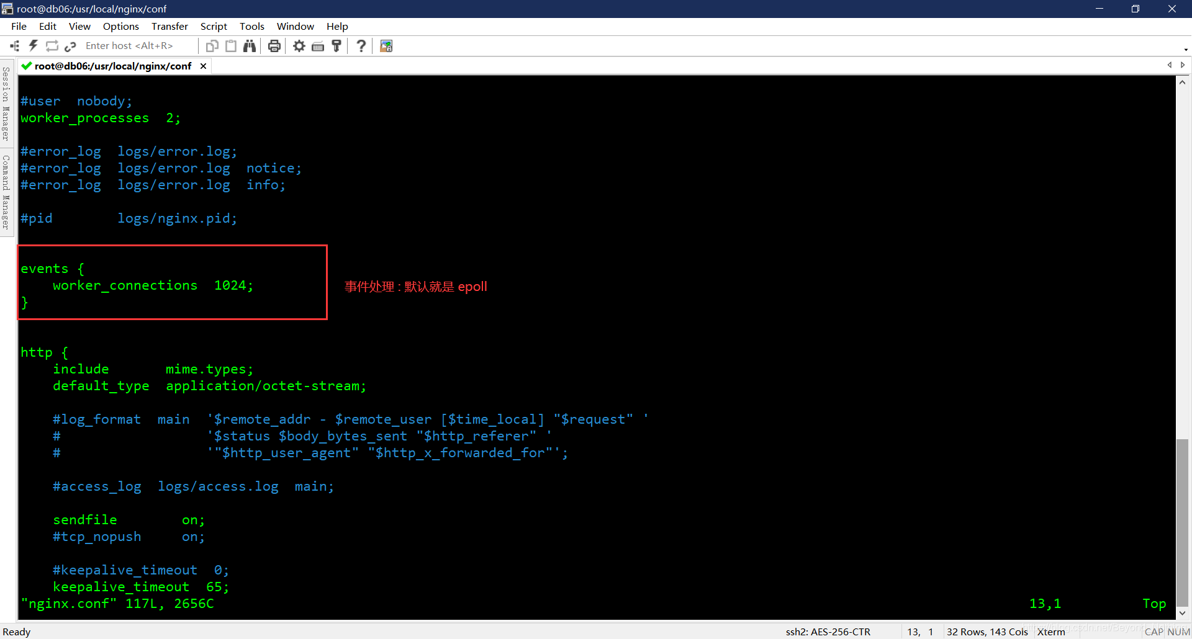Open the Public Key Assistant icon
The width and height of the screenshot is (1192, 639).
[x=336, y=46]
